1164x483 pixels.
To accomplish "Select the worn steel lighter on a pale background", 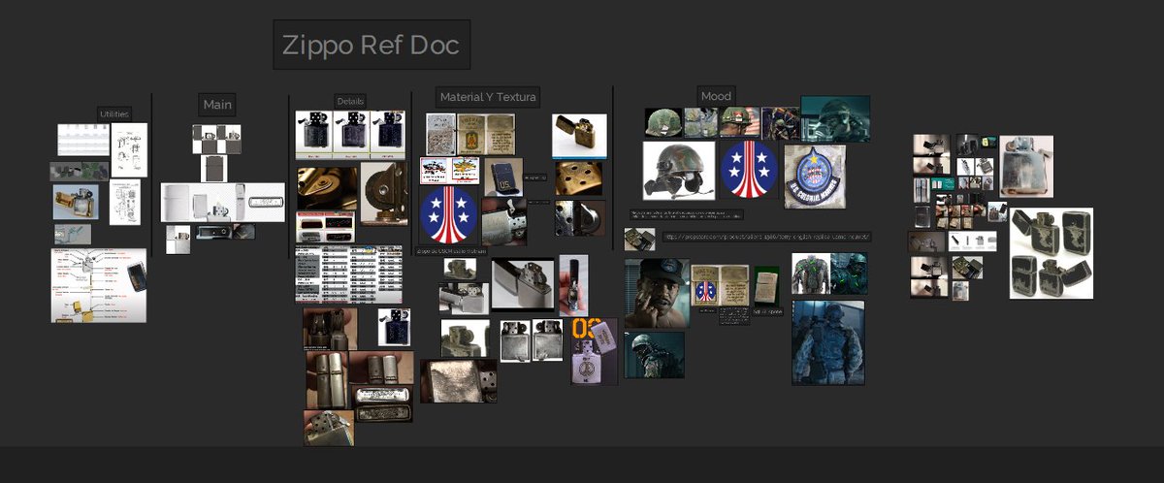I will coord(1026,166).
